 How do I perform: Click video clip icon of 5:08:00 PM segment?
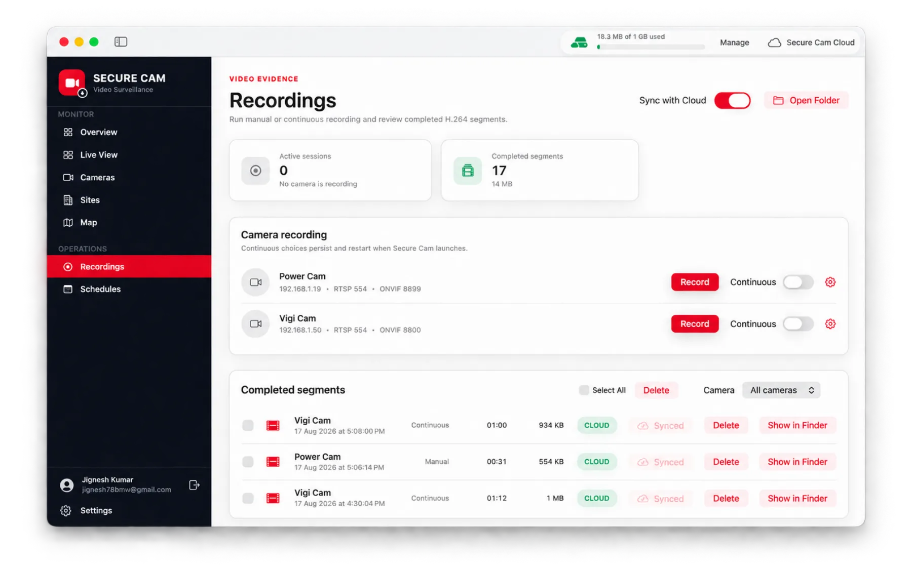pos(273,426)
